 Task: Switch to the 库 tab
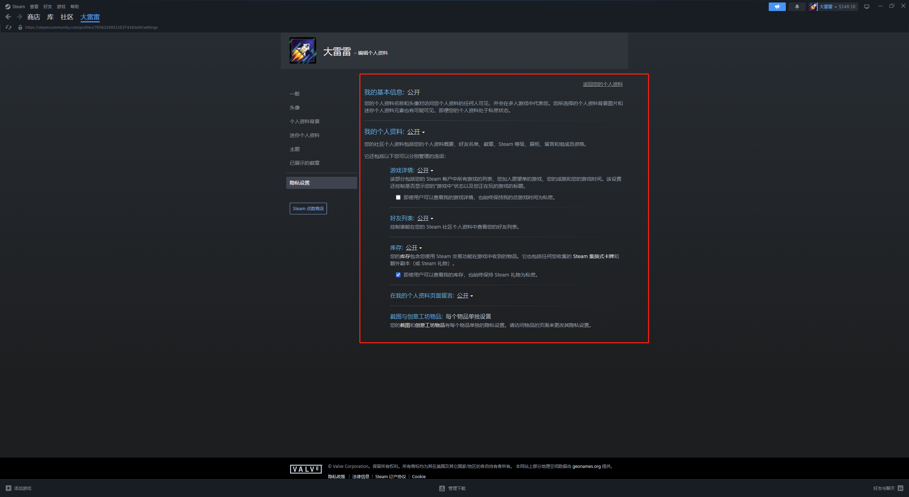(50, 17)
